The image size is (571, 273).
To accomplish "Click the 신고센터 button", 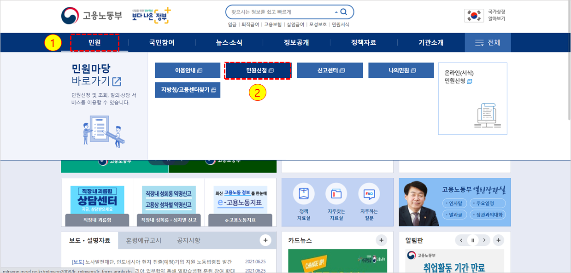I will 330,70.
